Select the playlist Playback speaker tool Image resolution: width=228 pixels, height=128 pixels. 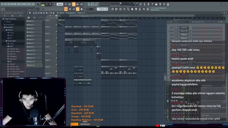[x=54, y=13]
